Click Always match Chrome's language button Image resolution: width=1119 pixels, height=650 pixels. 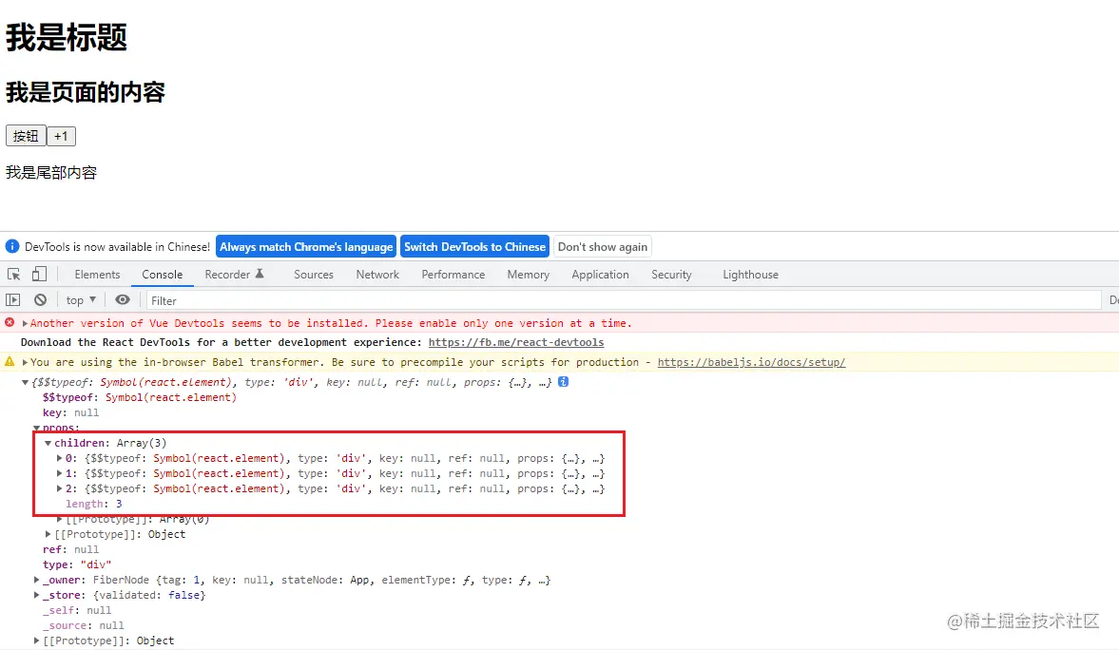[306, 247]
